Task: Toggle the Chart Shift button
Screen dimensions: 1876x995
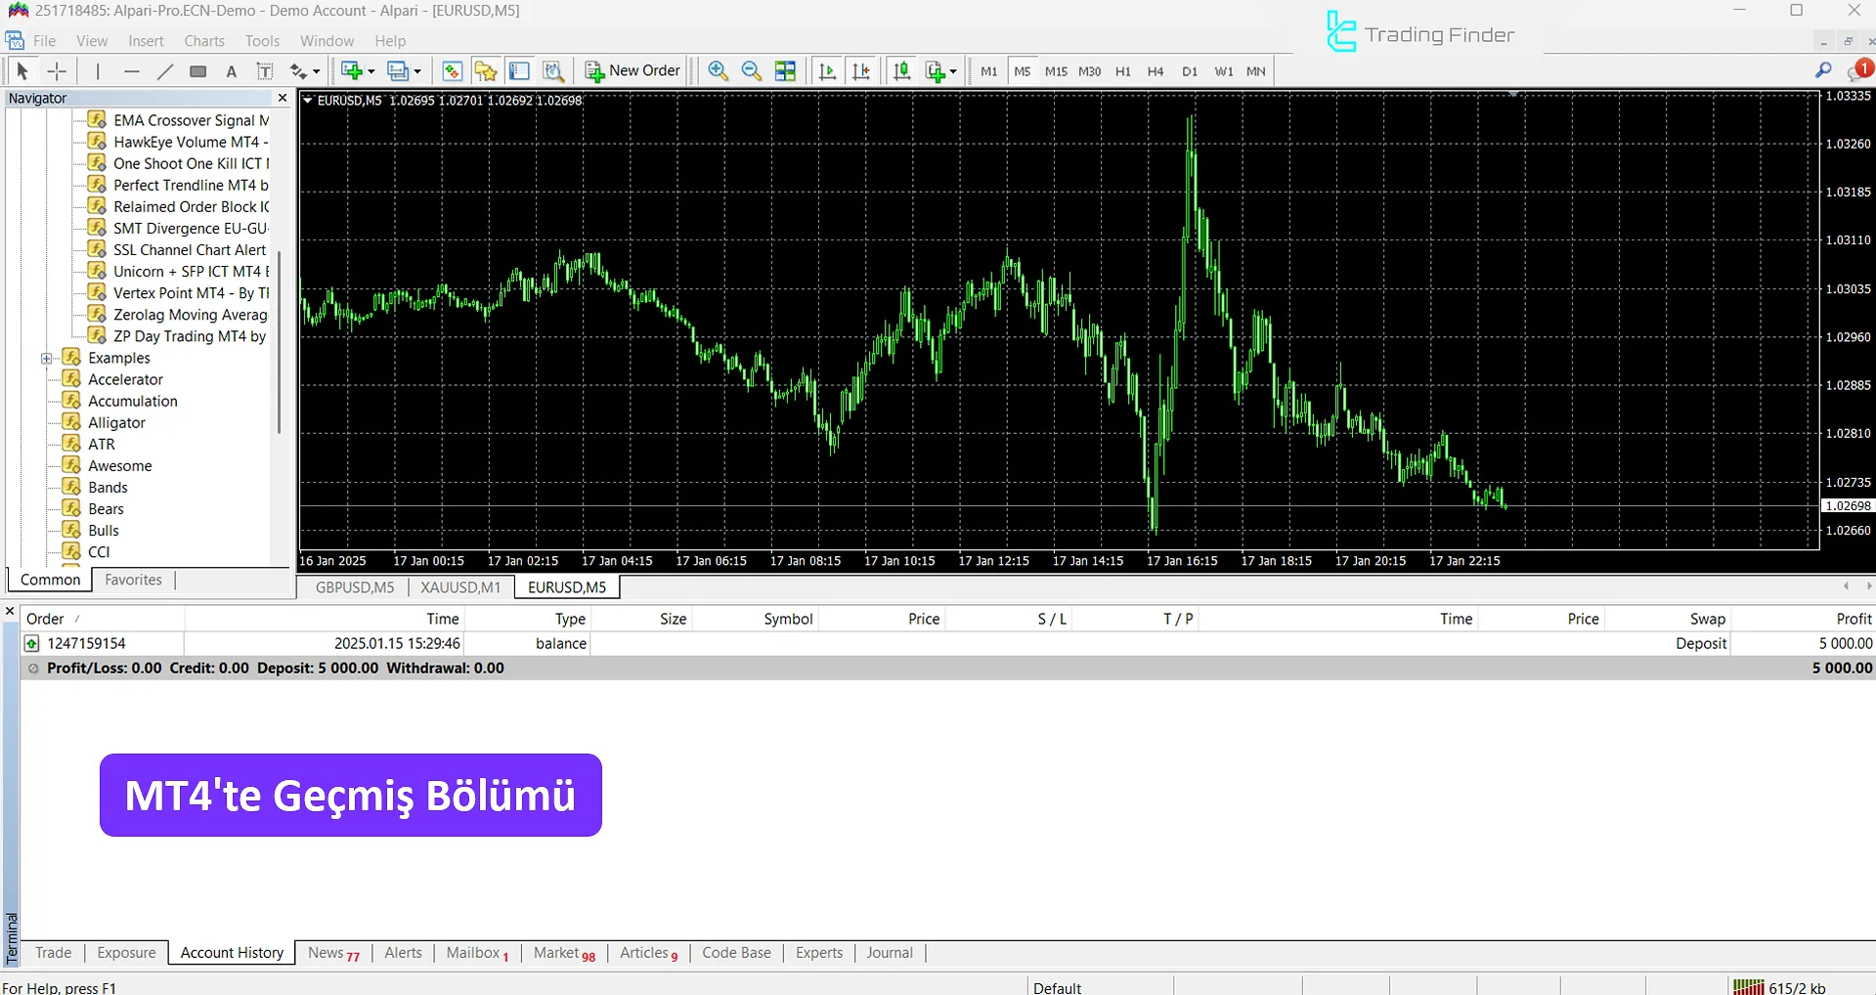Action: click(860, 71)
